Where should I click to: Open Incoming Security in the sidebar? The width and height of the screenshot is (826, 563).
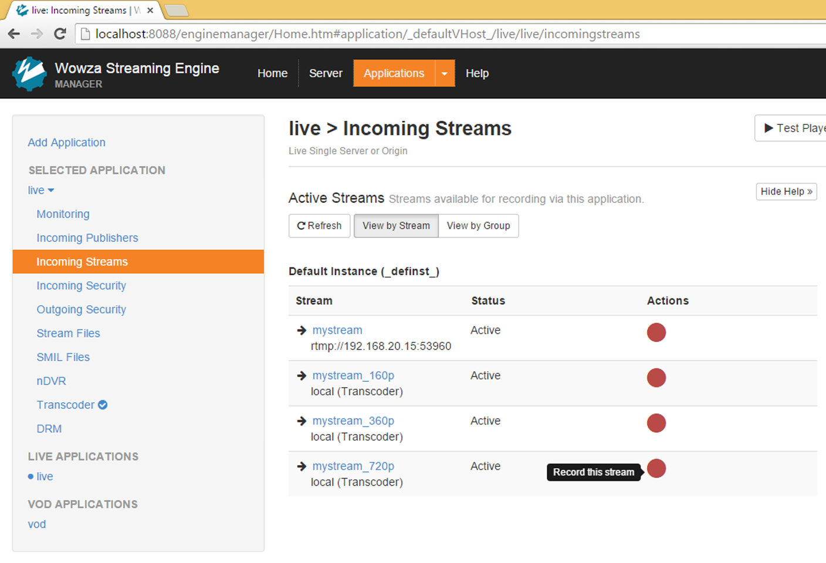click(x=81, y=286)
